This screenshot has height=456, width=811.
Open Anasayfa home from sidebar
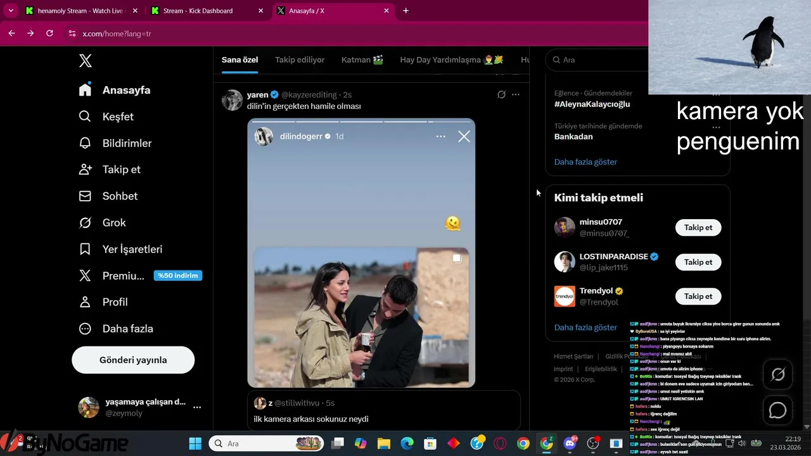(x=115, y=90)
